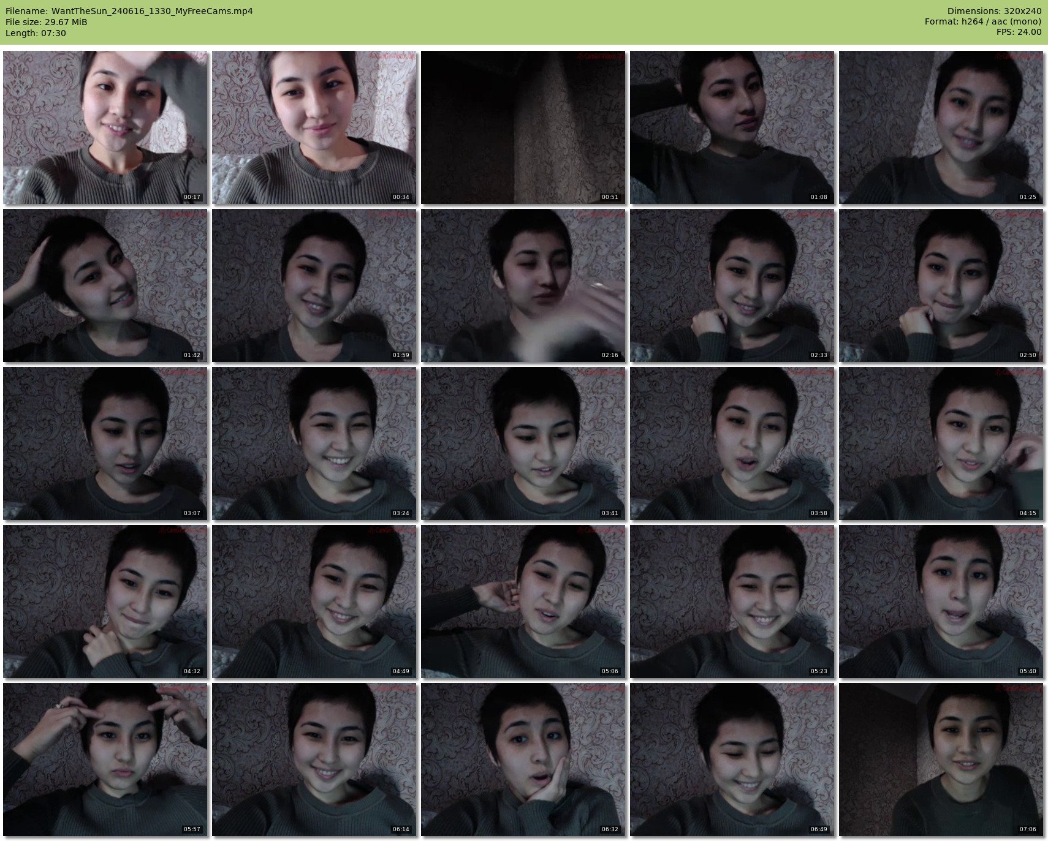The width and height of the screenshot is (1048, 841).
Task: Click the frame timestamped 03:07
Action: 105,443
